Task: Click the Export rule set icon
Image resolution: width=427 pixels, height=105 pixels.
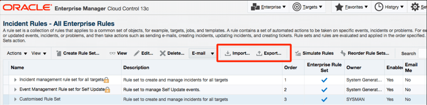Action: point(259,53)
